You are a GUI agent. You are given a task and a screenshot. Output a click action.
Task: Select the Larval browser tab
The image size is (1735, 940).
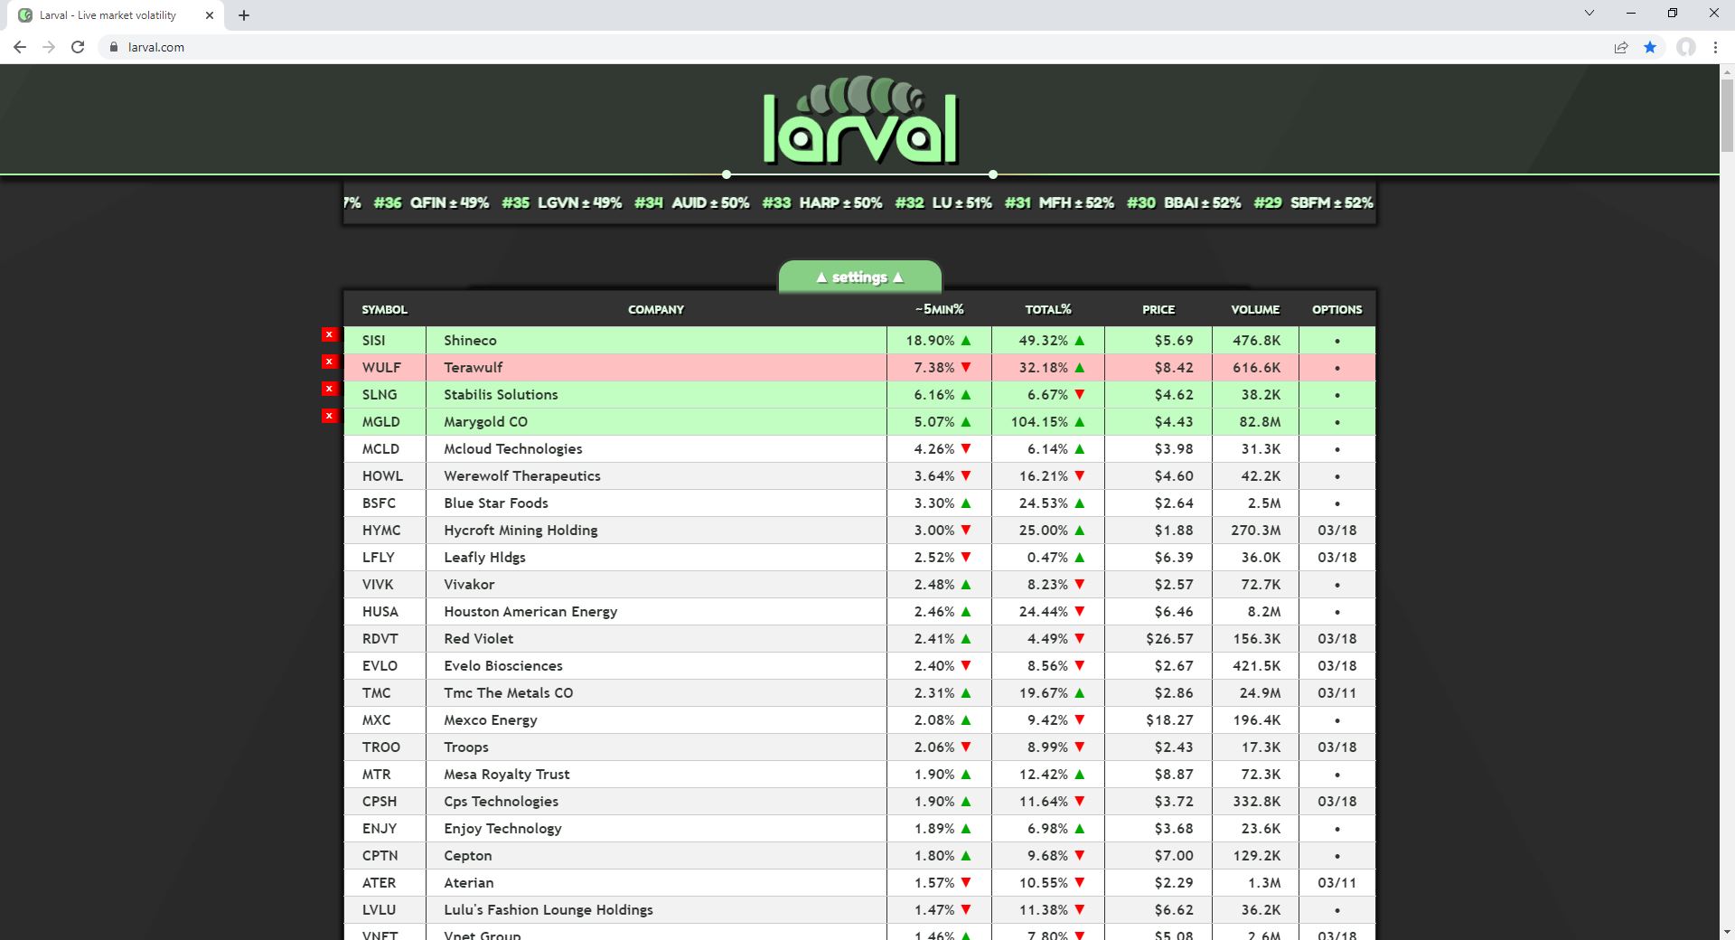116,15
